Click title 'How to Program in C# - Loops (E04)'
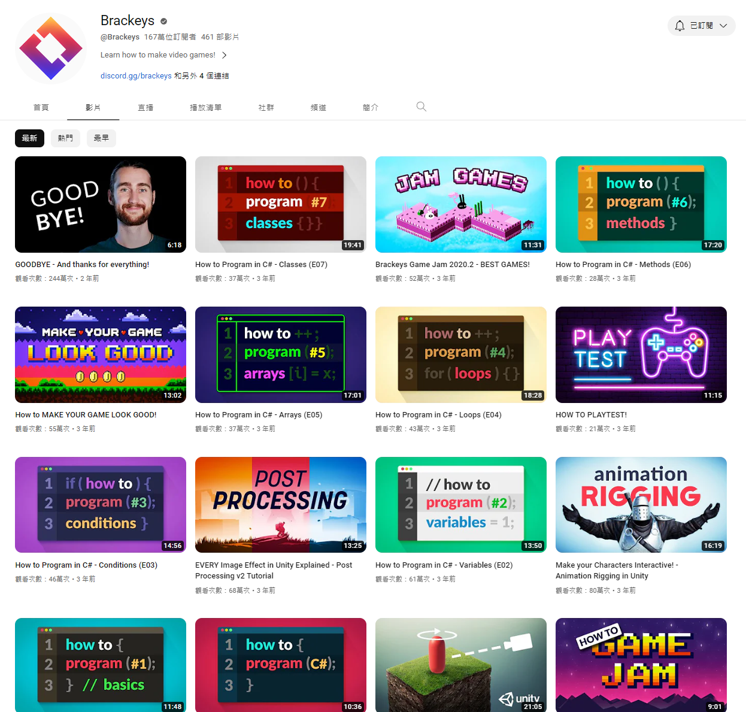Viewport: 746px width, 712px height. 438,415
